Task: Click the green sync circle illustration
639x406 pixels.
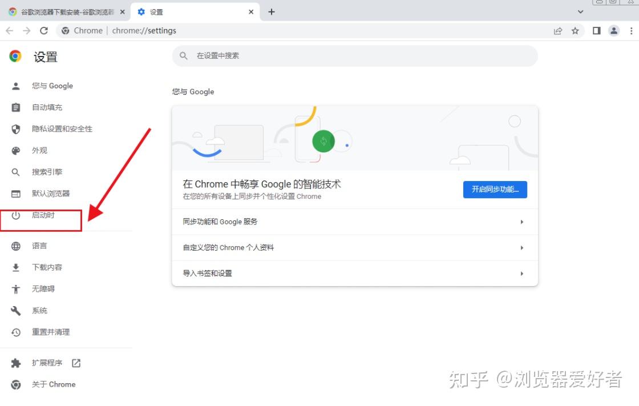Action: click(323, 141)
